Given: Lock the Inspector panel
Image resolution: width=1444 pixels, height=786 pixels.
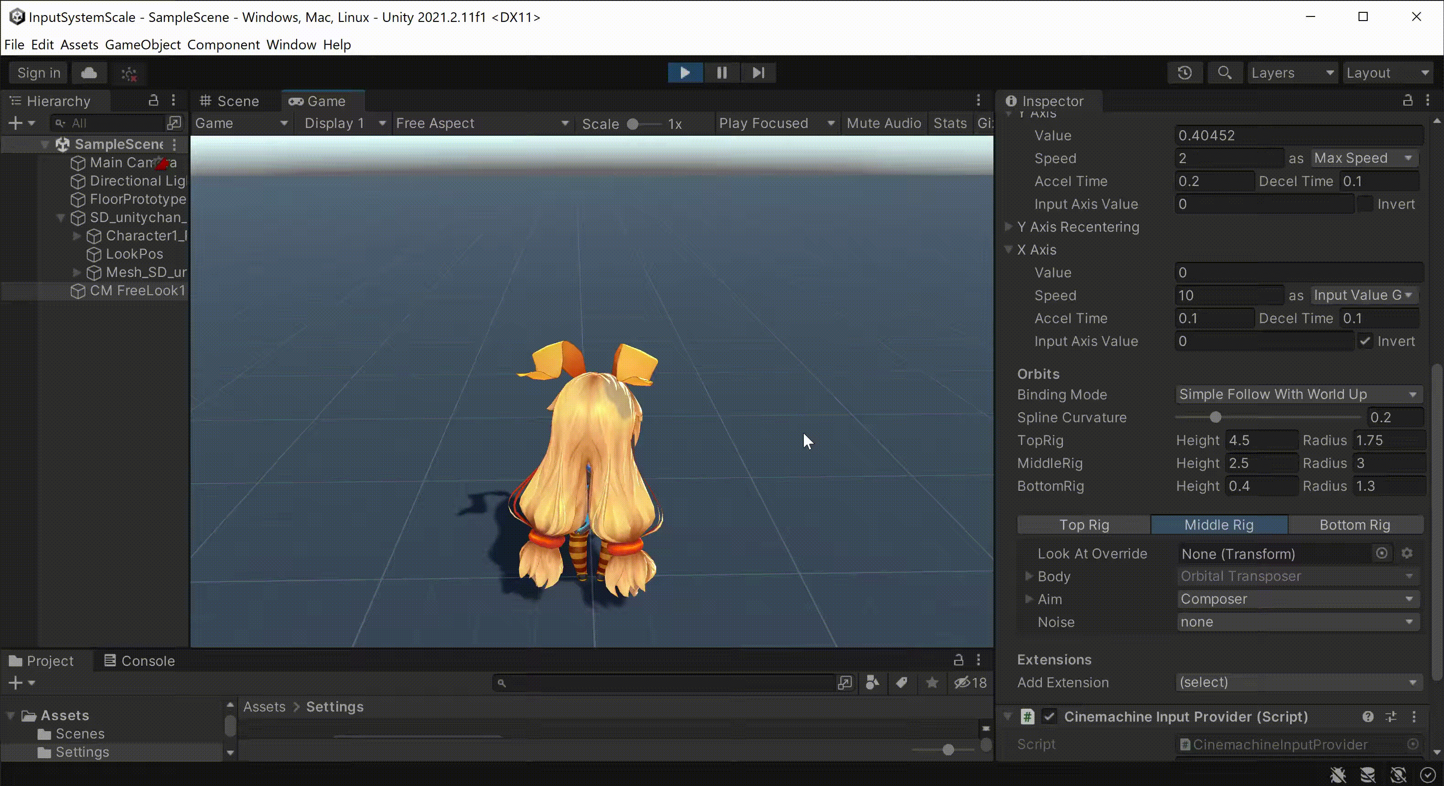Looking at the screenshot, I should coord(1407,101).
